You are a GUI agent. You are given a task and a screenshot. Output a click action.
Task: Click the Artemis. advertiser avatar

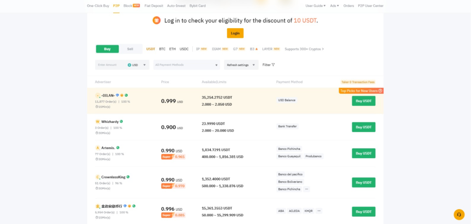(98, 148)
